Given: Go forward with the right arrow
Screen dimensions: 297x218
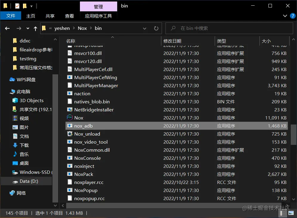Looking at the screenshot, I should point(19,28).
